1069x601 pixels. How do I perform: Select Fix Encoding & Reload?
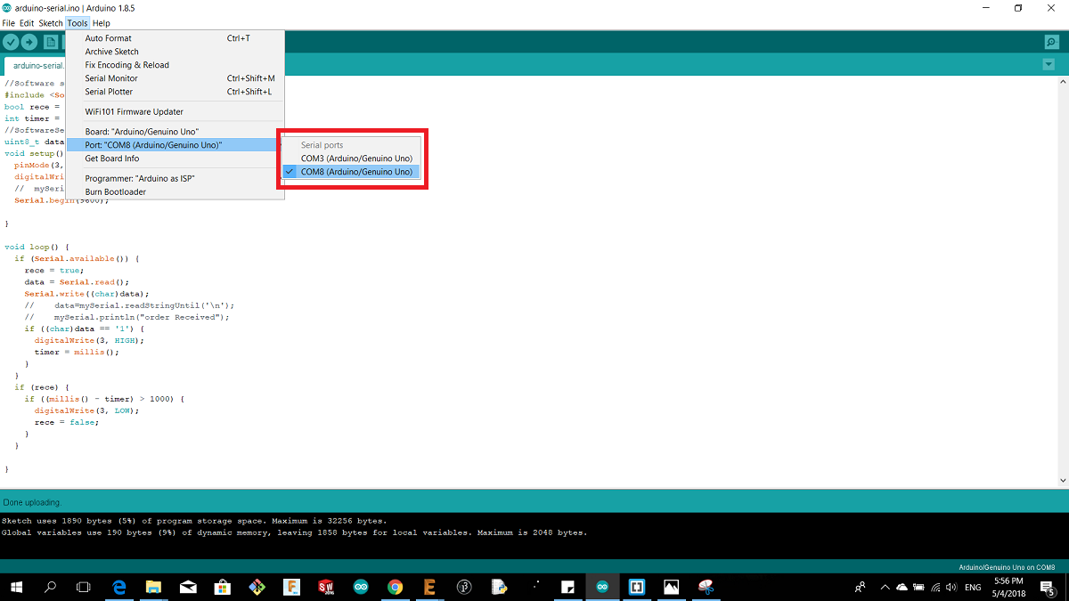point(175,65)
